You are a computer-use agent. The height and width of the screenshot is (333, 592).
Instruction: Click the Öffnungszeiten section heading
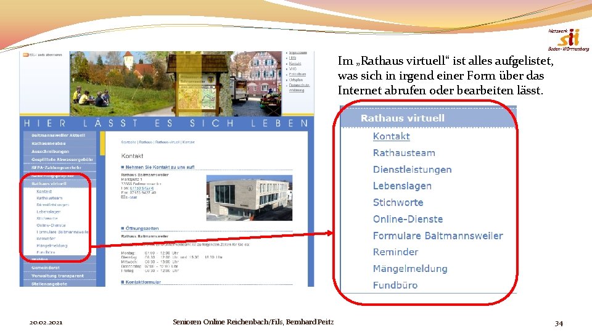pyautogui.click(x=142, y=228)
